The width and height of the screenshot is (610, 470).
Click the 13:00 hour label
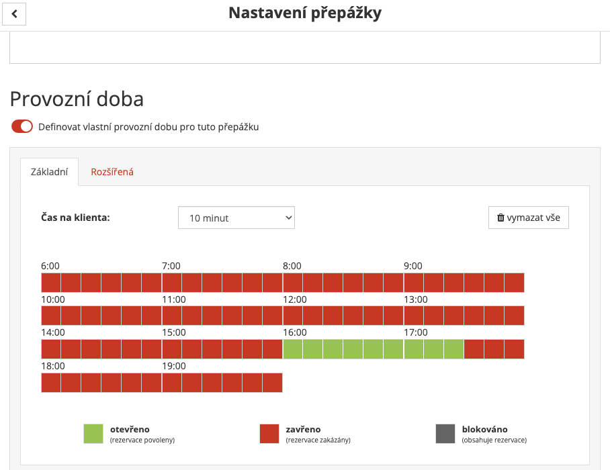pos(416,299)
